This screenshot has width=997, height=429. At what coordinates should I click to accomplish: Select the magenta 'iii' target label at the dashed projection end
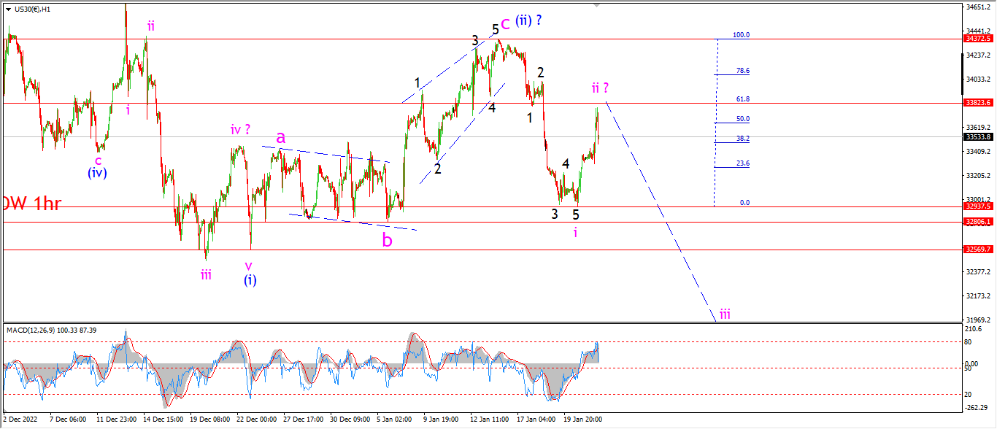(725, 314)
